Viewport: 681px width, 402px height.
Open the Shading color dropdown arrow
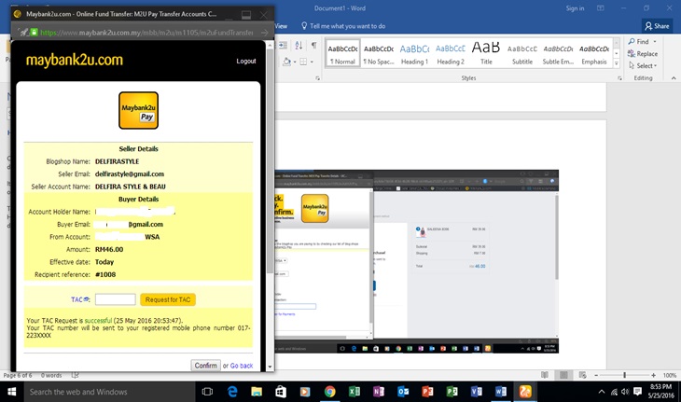[x=295, y=62]
